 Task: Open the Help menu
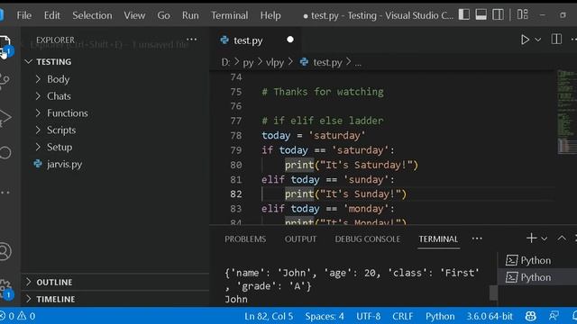pyautogui.click(x=270, y=15)
